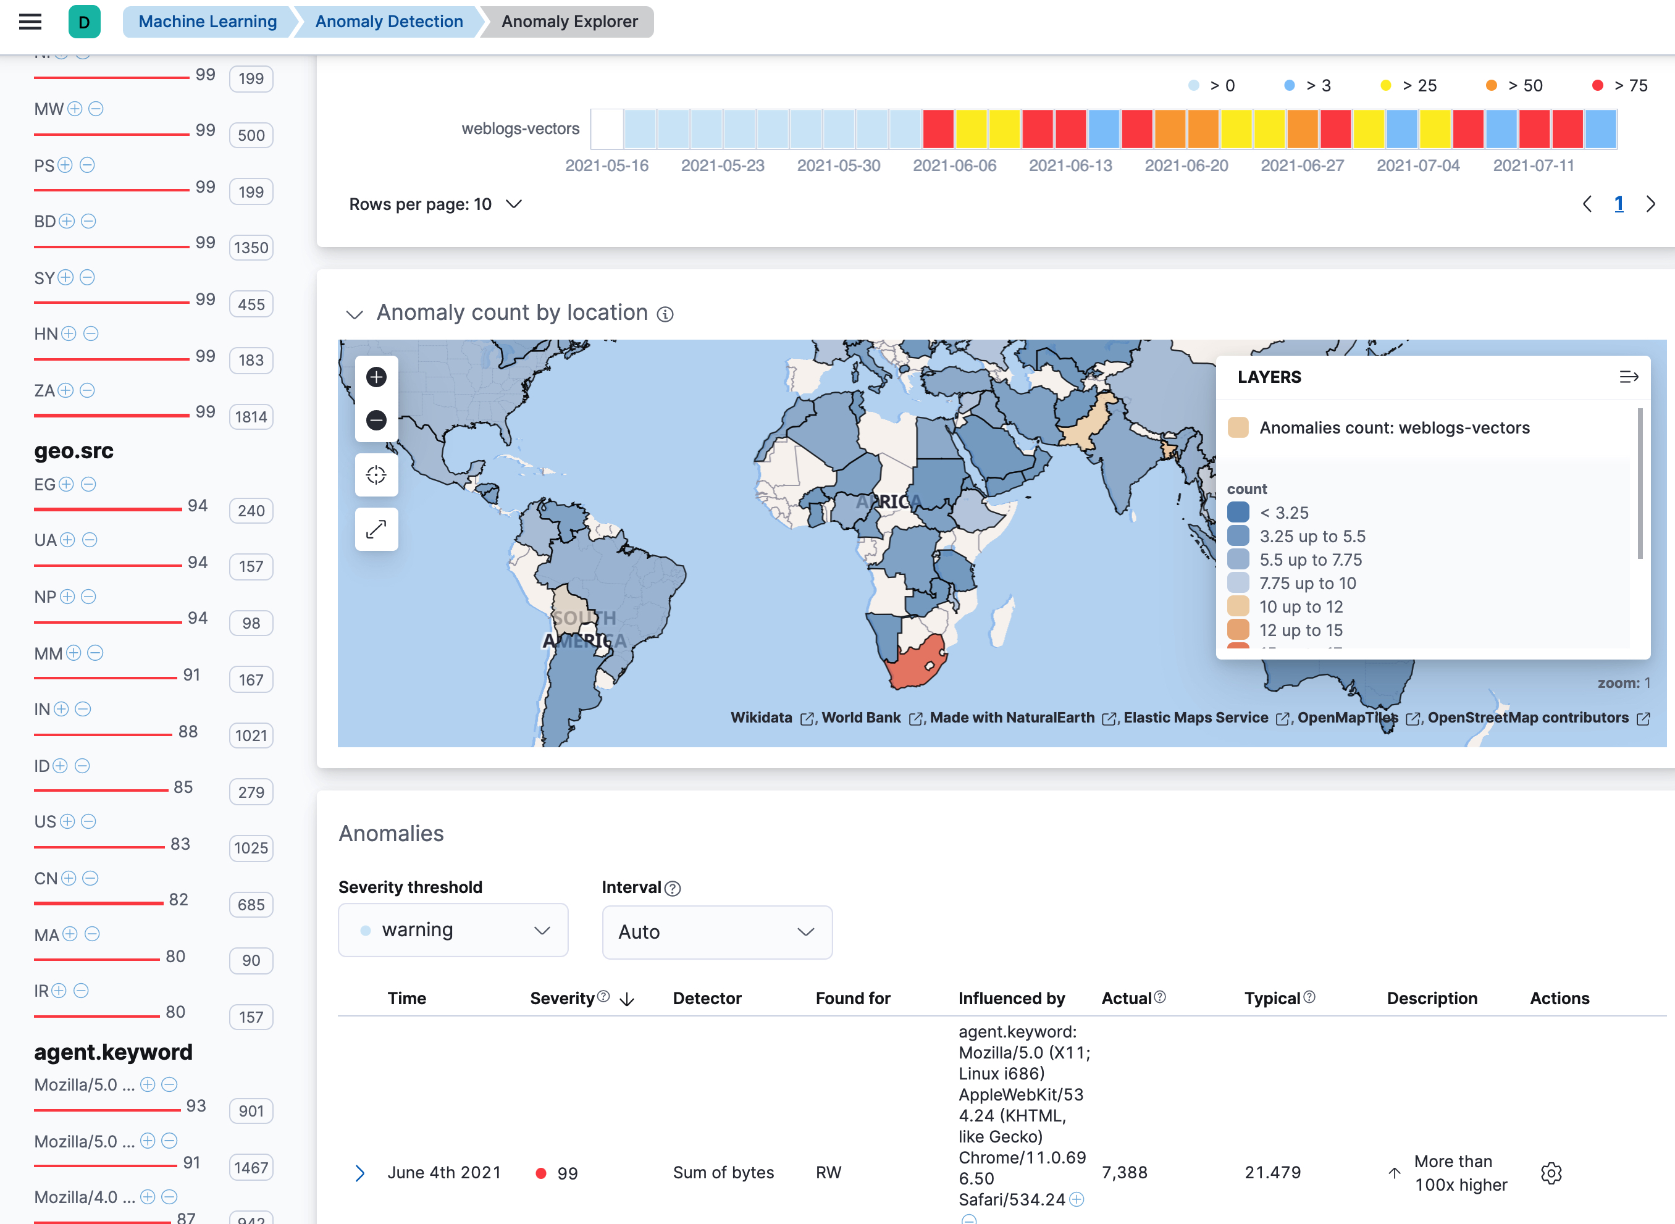
Task: Sort anomalies table by Severity column
Action: click(562, 998)
